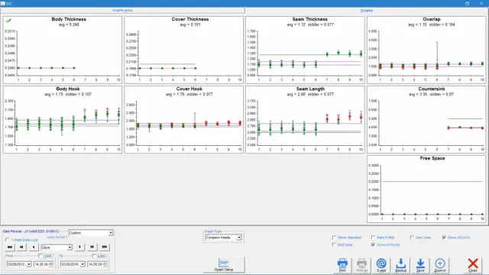Image resolution: width=489 pixels, height=275 pixels.
Task: Enable the Mark In Red checkbox
Action: tap(373, 238)
